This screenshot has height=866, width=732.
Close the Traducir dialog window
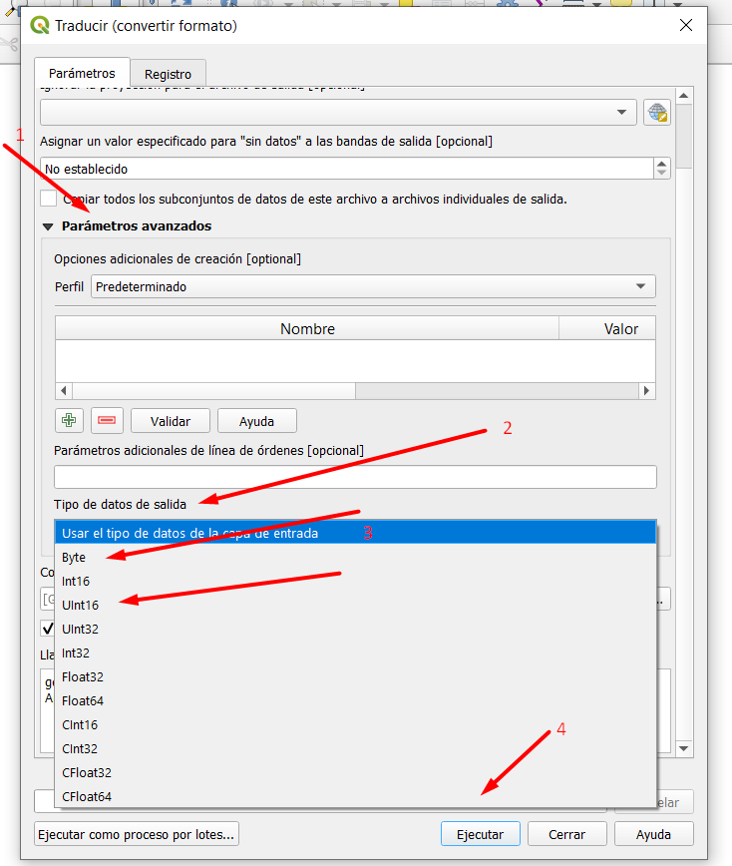click(686, 25)
